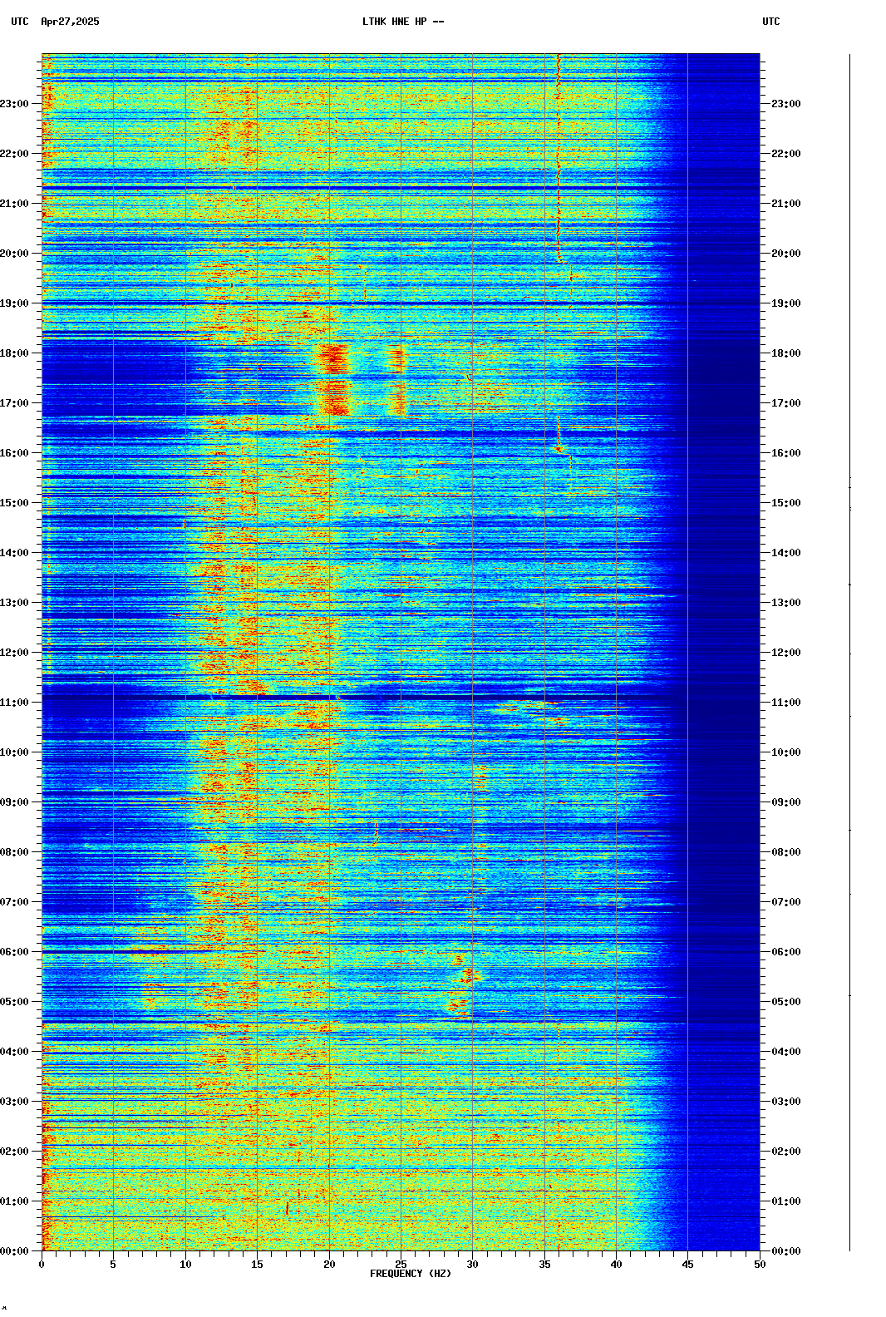Image resolution: width=886 pixels, height=1317 pixels.
Task: Click the 20 Hz frequency tick label
Action: [329, 1265]
